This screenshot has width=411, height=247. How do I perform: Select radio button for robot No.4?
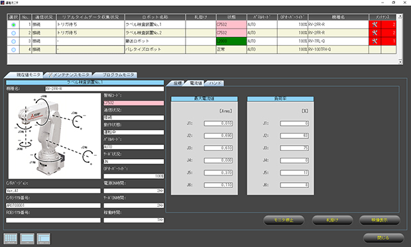point(14,50)
